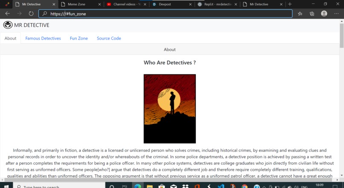Open the Famous Detectives tab
The width and height of the screenshot is (344, 188).
tap(43, 38)
